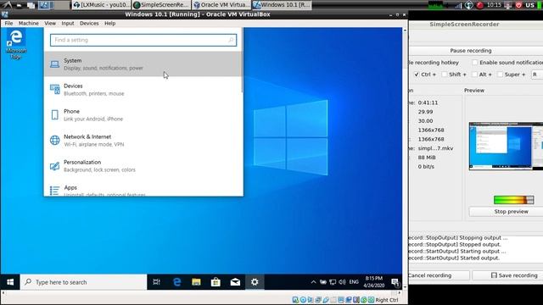Image resolution: width=543 pixels, height=305 pixels.
Task: Open Apps settings category
Action: tap(143, 190)
